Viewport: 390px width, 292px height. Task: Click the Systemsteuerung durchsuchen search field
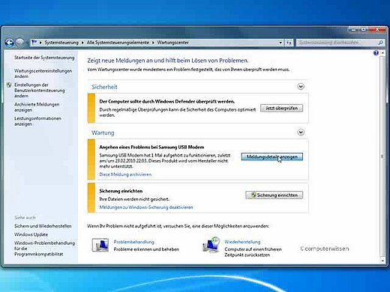point(337,43)
